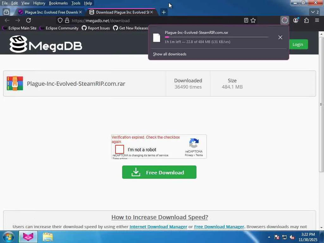
Task: Click the taskbar clock showing 3:22 PM
Action: [308, 237]
